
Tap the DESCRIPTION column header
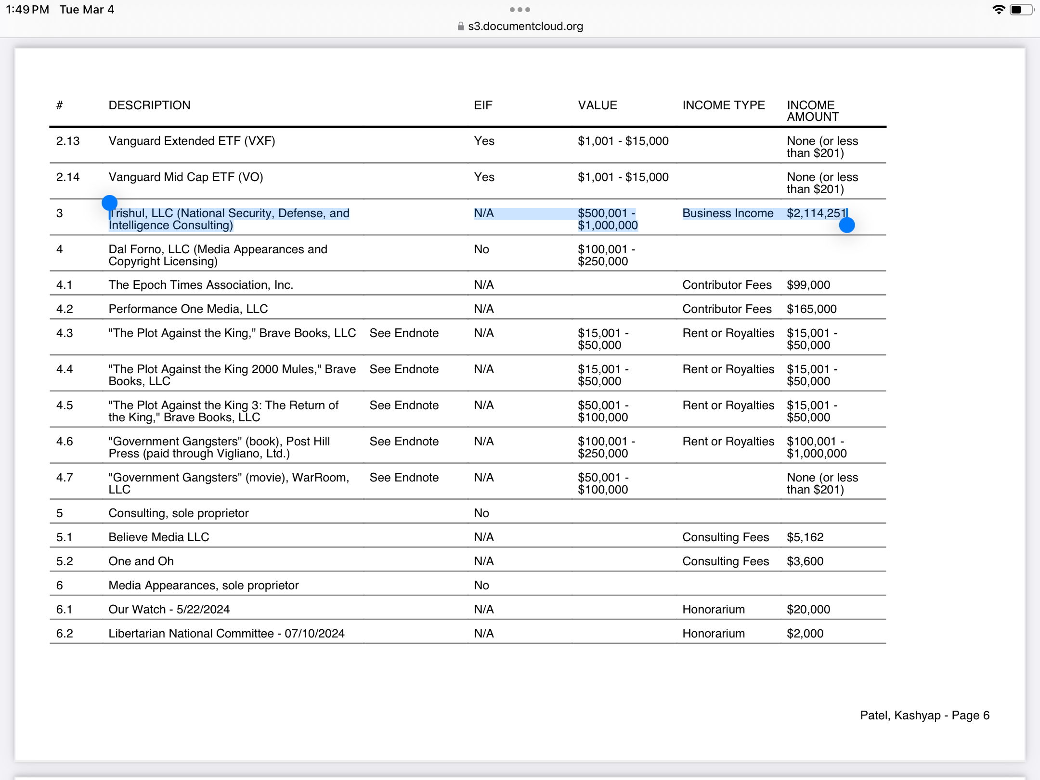pyautogui.click(x=149, y=105)
